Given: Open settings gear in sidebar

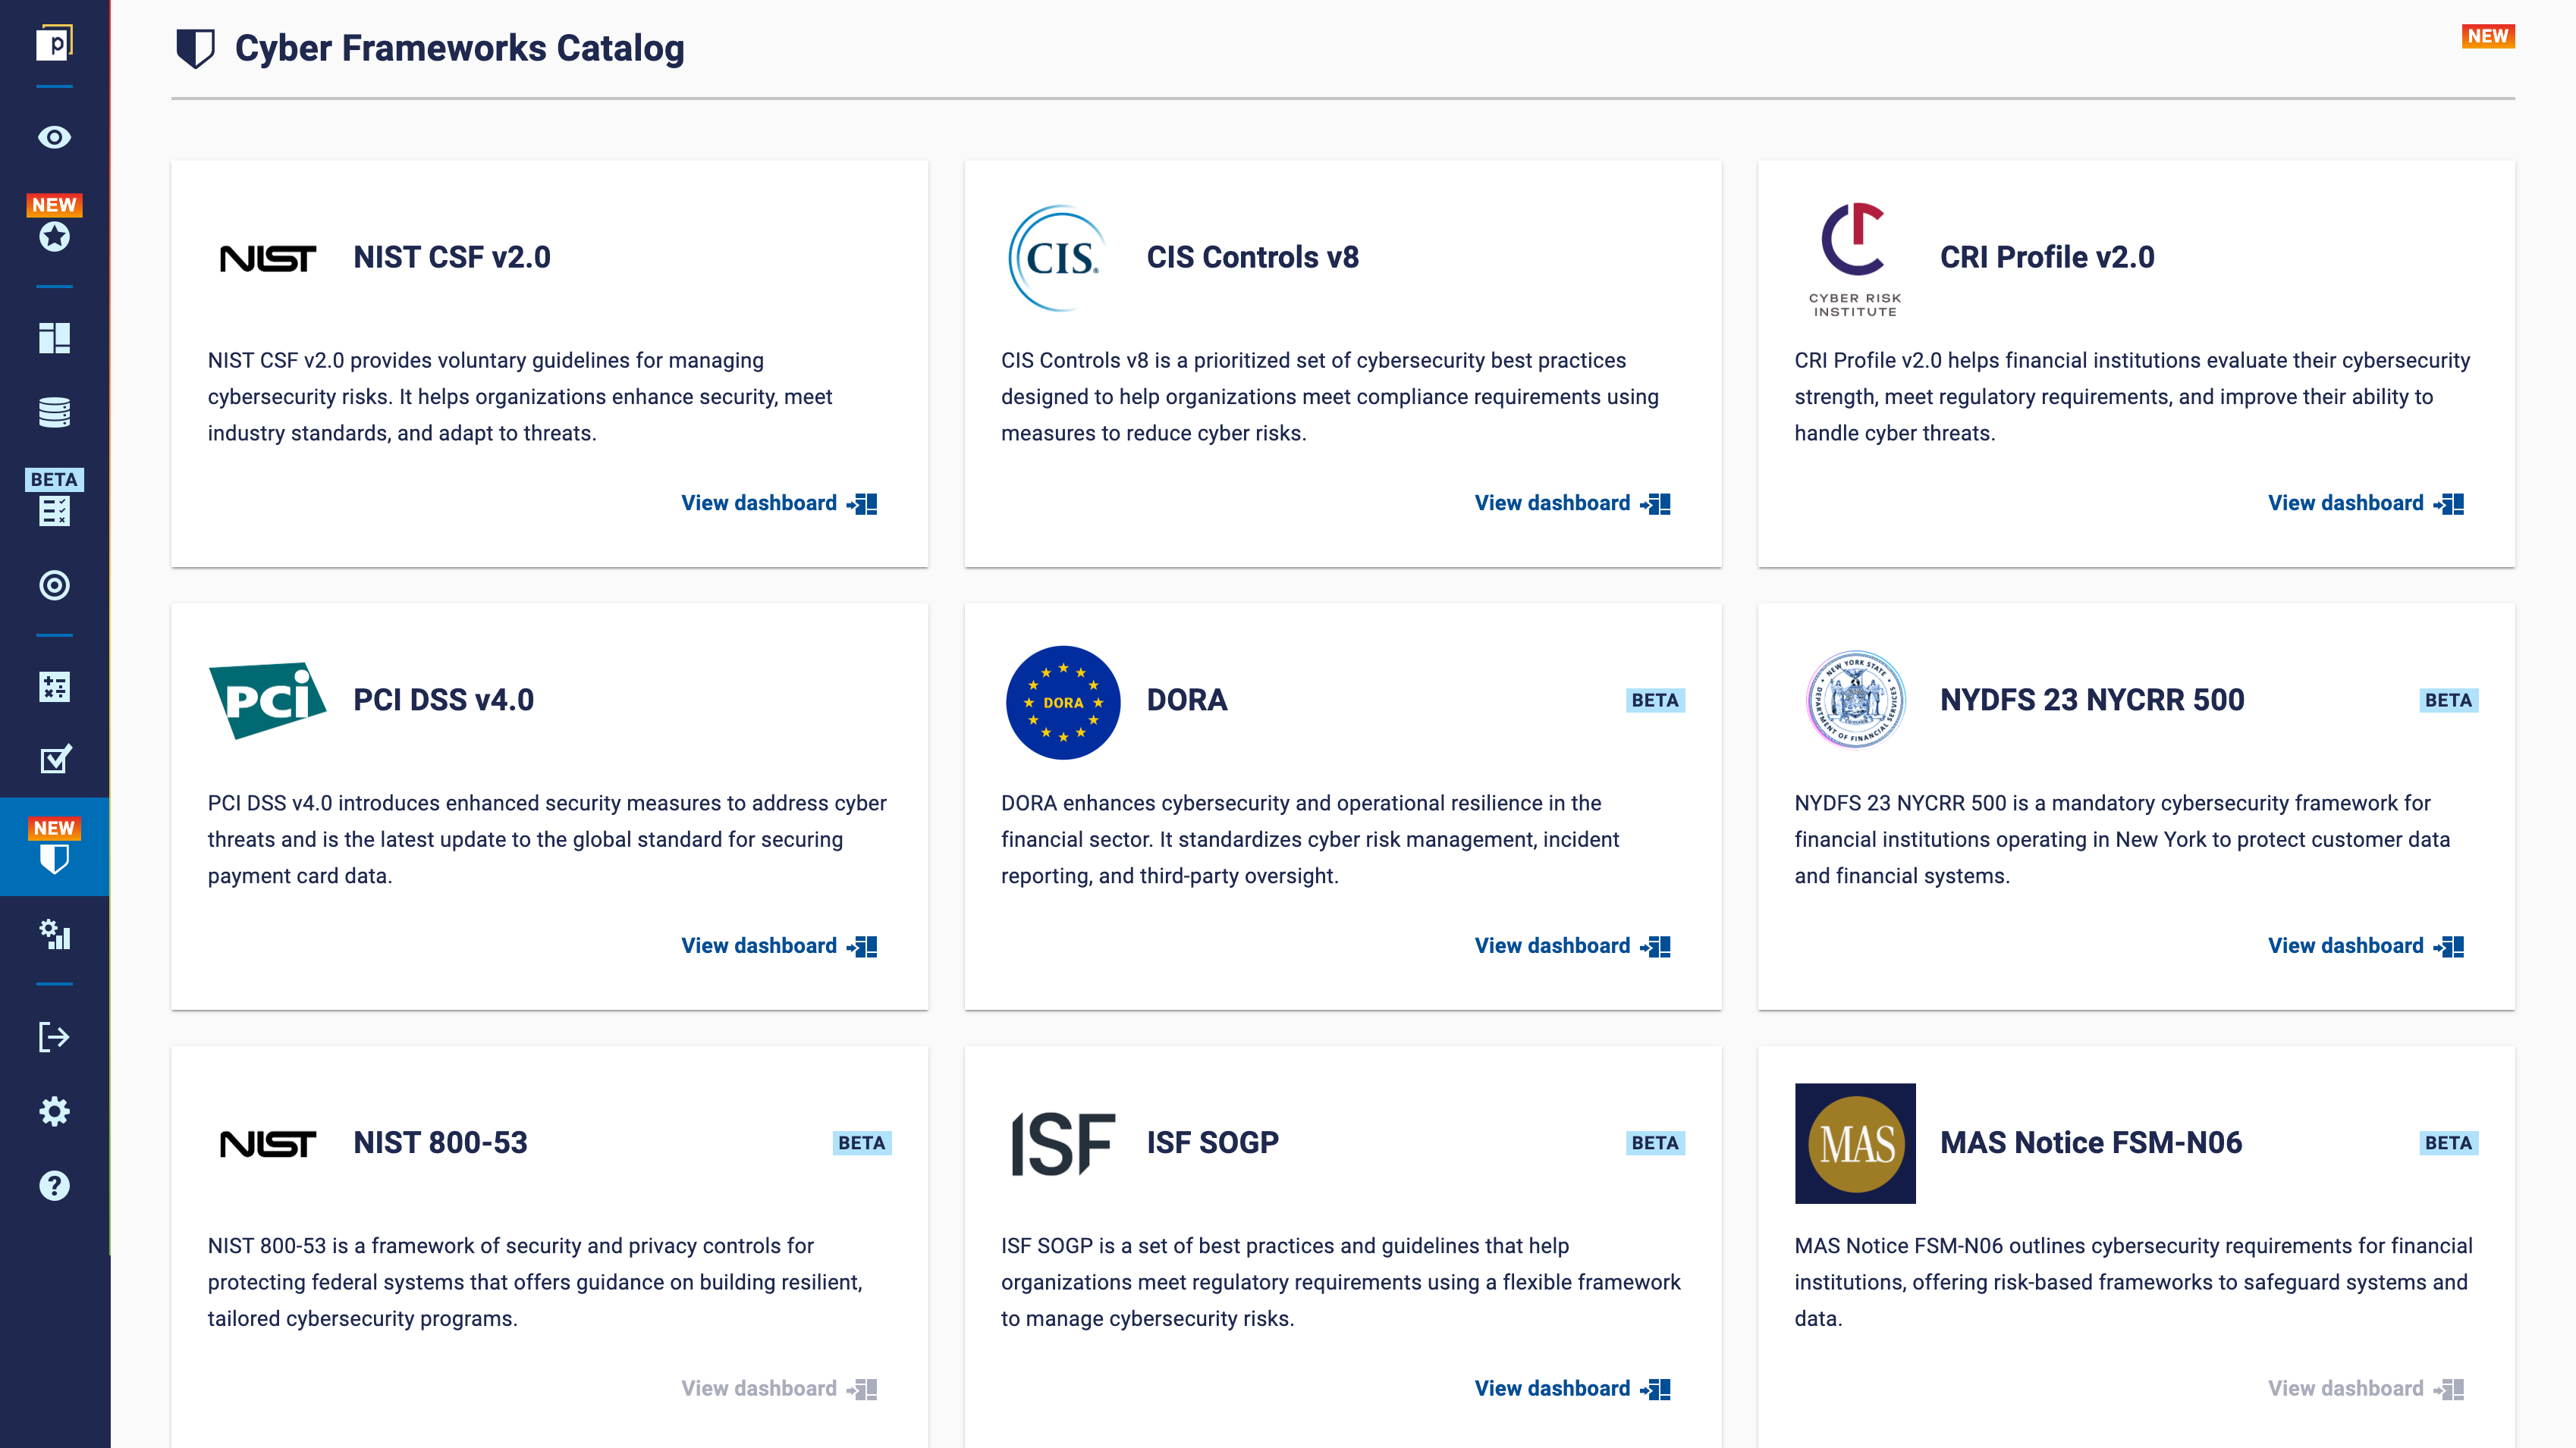Looking at the screenshot, I should pos(54,1111).
